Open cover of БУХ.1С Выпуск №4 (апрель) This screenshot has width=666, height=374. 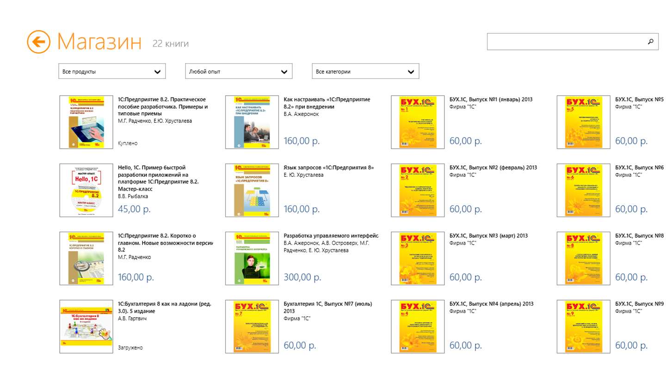pos(418,327)
